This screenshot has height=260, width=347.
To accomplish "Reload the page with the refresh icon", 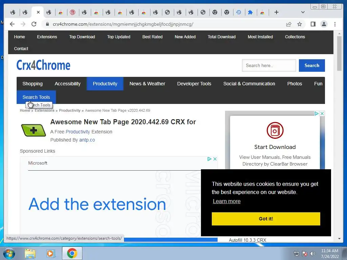I will (x=34, y=24).
